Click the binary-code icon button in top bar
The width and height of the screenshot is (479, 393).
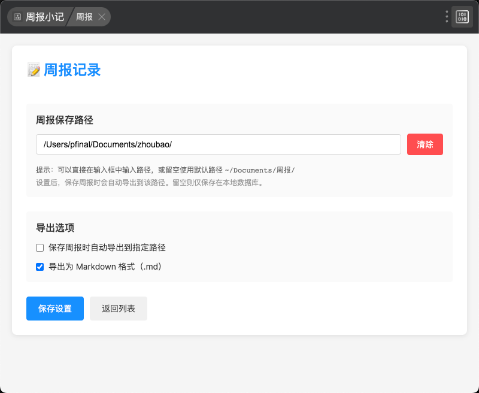[462, 17]
